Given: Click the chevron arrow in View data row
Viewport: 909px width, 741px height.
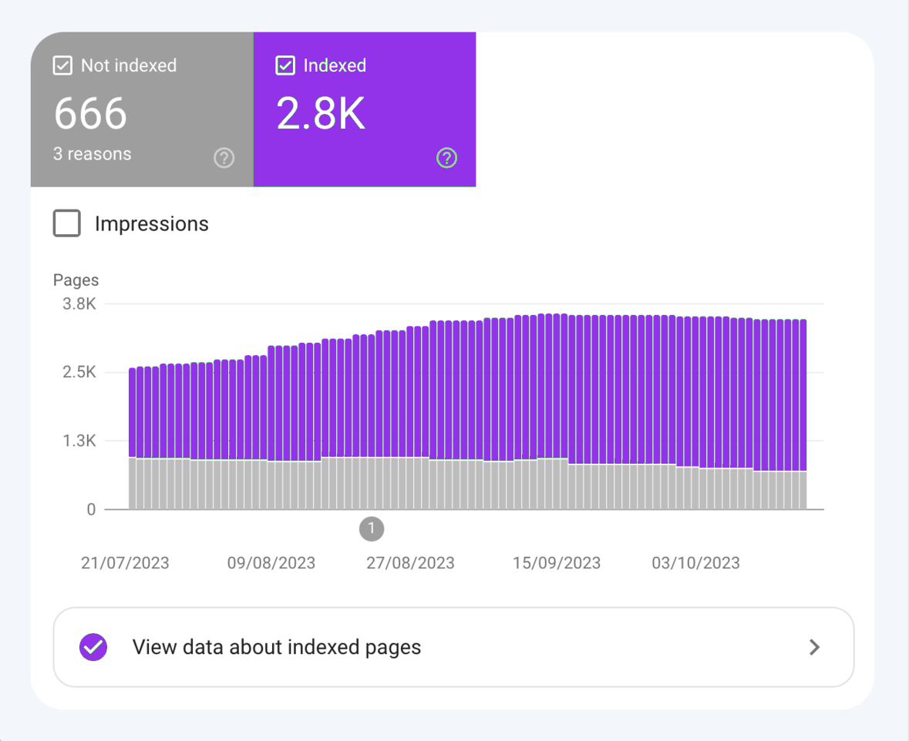Looking at the screenshot, I should pos(814,647).
